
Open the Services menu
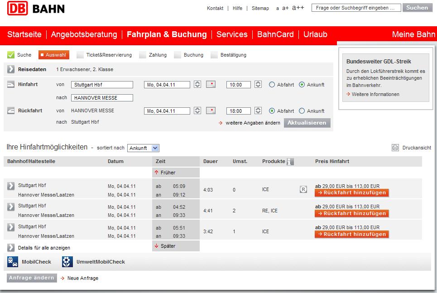[x=232, y=34]
